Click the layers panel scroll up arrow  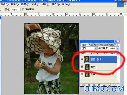point(118,57)
